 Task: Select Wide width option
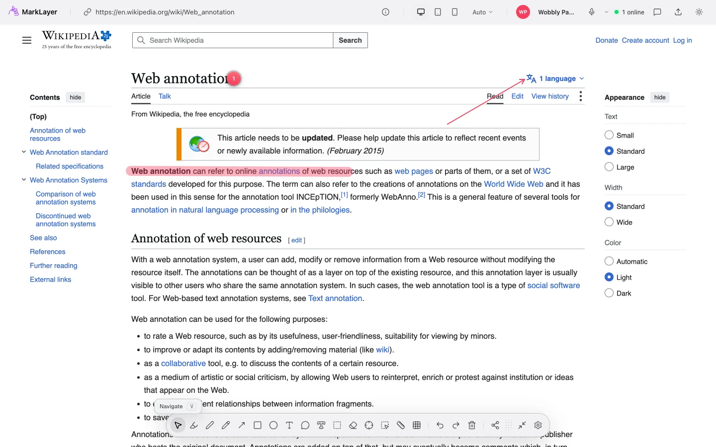(x=609, y=222)
